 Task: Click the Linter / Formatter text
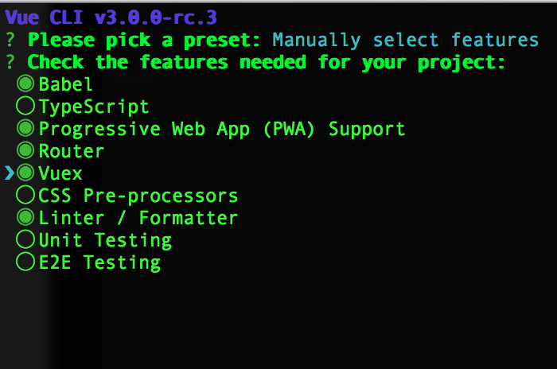pyautogui.click(x=138, y=217)
